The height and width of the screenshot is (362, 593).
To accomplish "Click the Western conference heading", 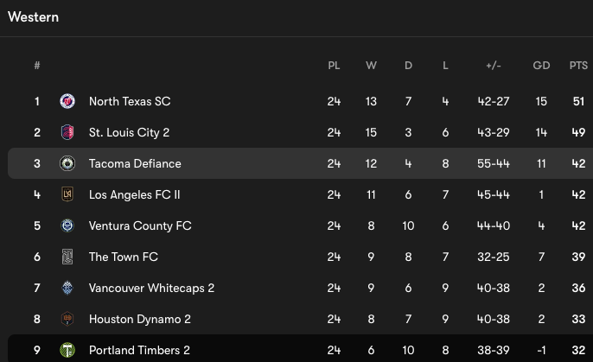I will click(33, 17).
